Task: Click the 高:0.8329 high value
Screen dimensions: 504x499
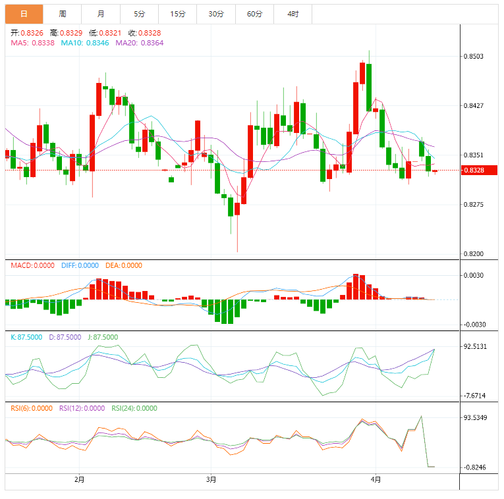Action: point(67,33)
